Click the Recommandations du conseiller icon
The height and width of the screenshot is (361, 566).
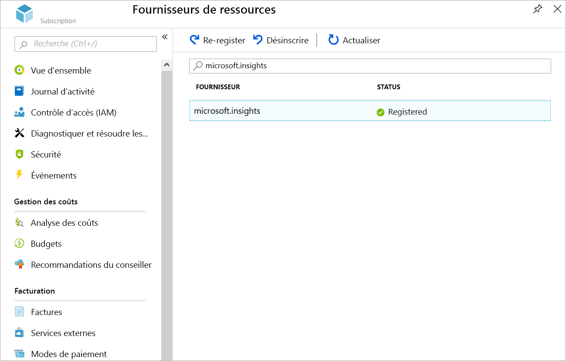[19, 265]
